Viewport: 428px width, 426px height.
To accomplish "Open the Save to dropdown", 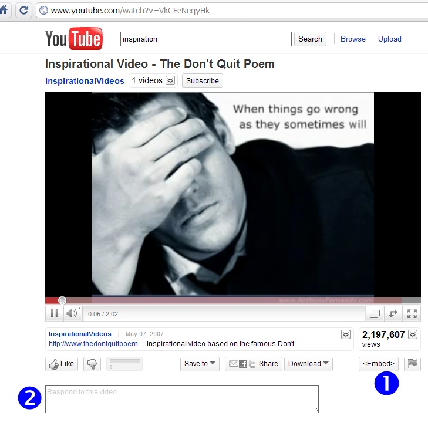I will [x=200, y=364].
